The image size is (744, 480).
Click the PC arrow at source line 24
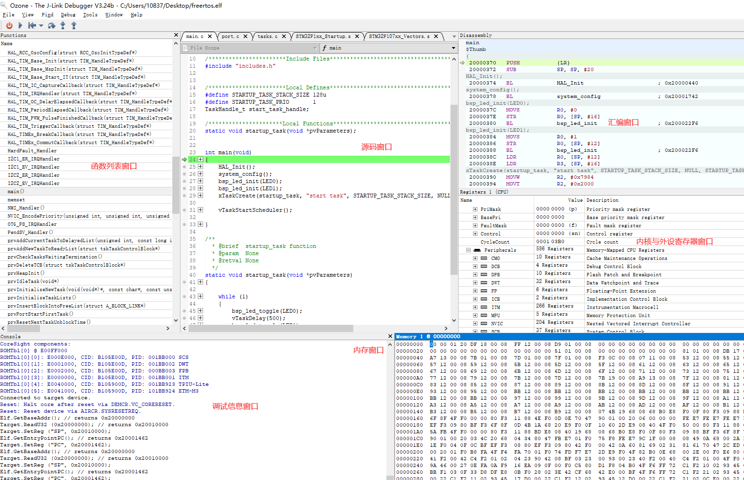pyautogui.click(x=184, y=160)
